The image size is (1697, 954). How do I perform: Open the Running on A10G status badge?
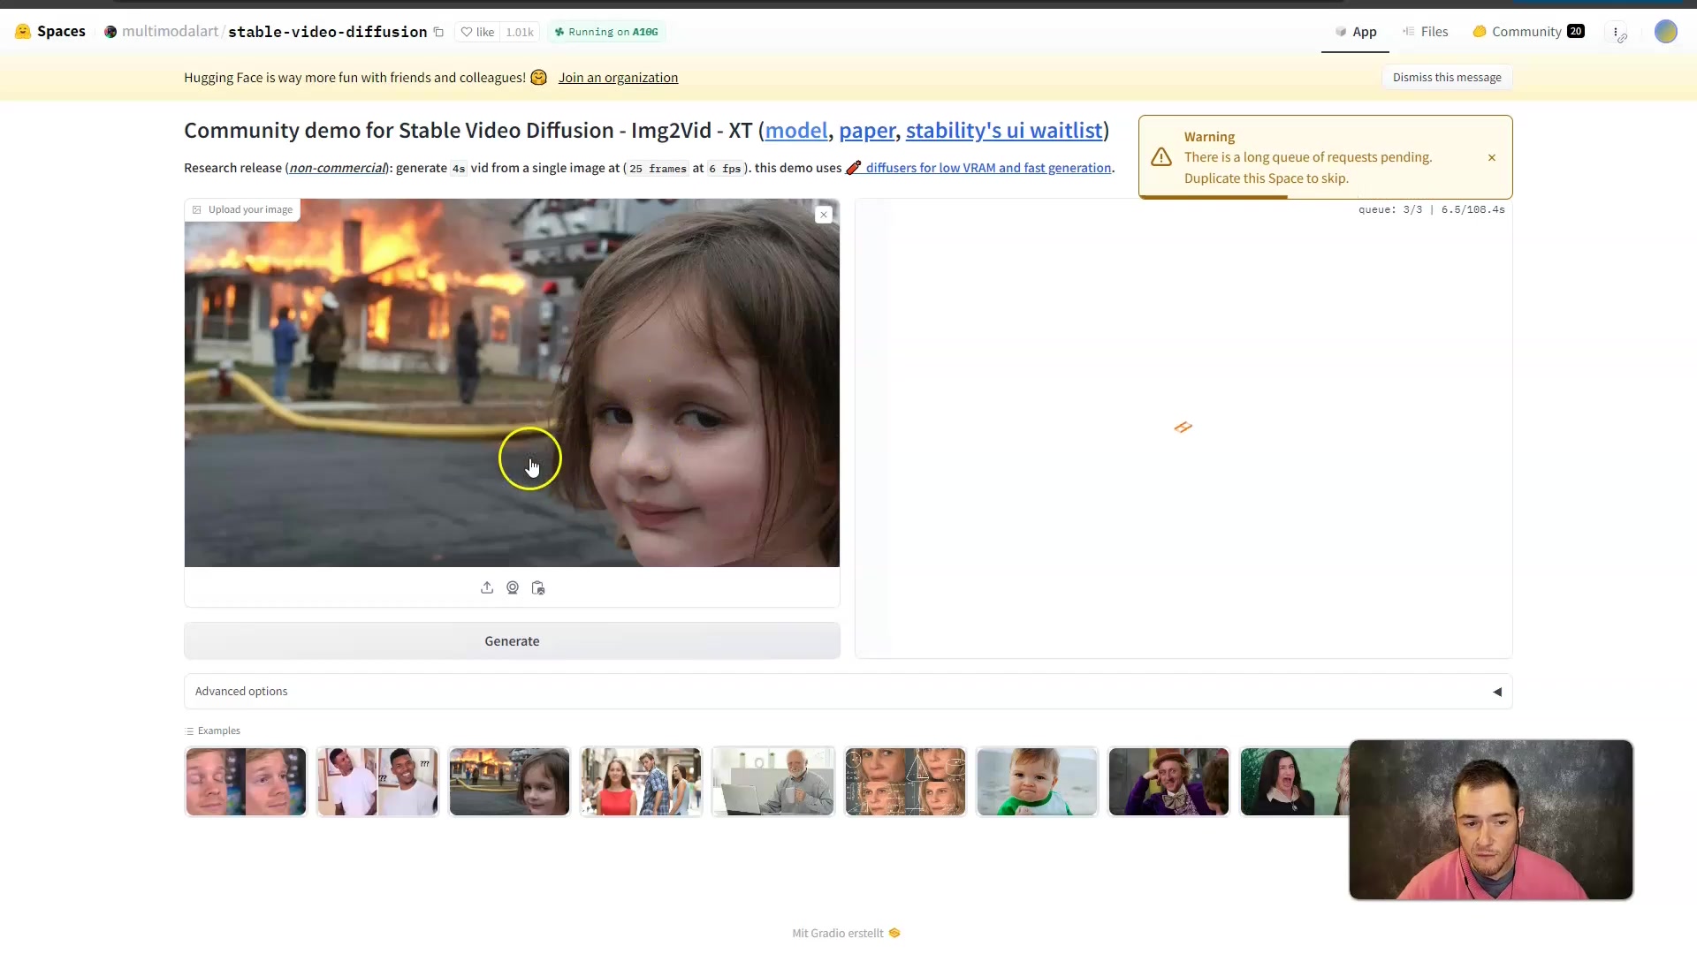(606, 33)
